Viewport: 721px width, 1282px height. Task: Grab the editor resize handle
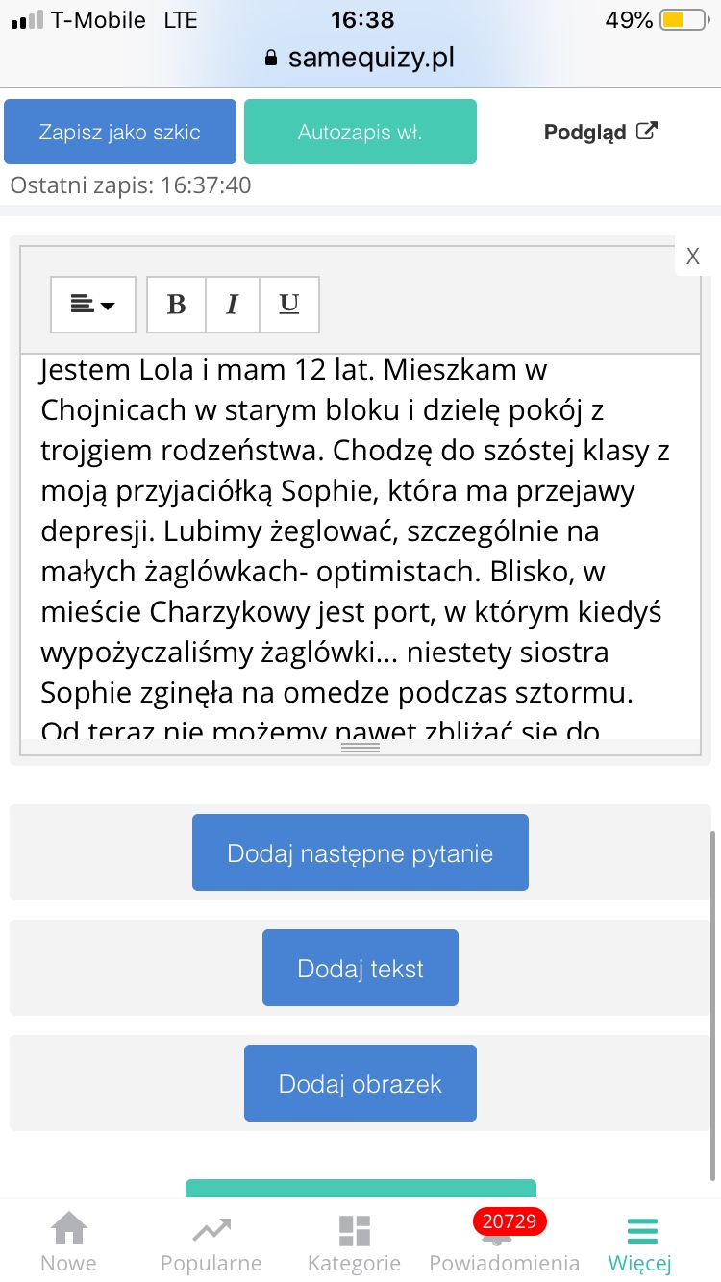[360, 747]
